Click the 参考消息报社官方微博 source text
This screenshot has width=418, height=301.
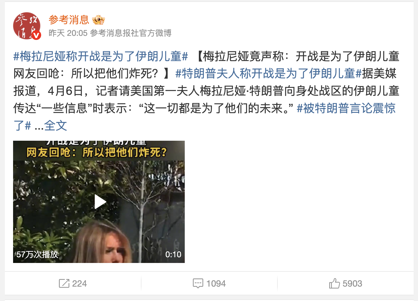coord(131,33)
